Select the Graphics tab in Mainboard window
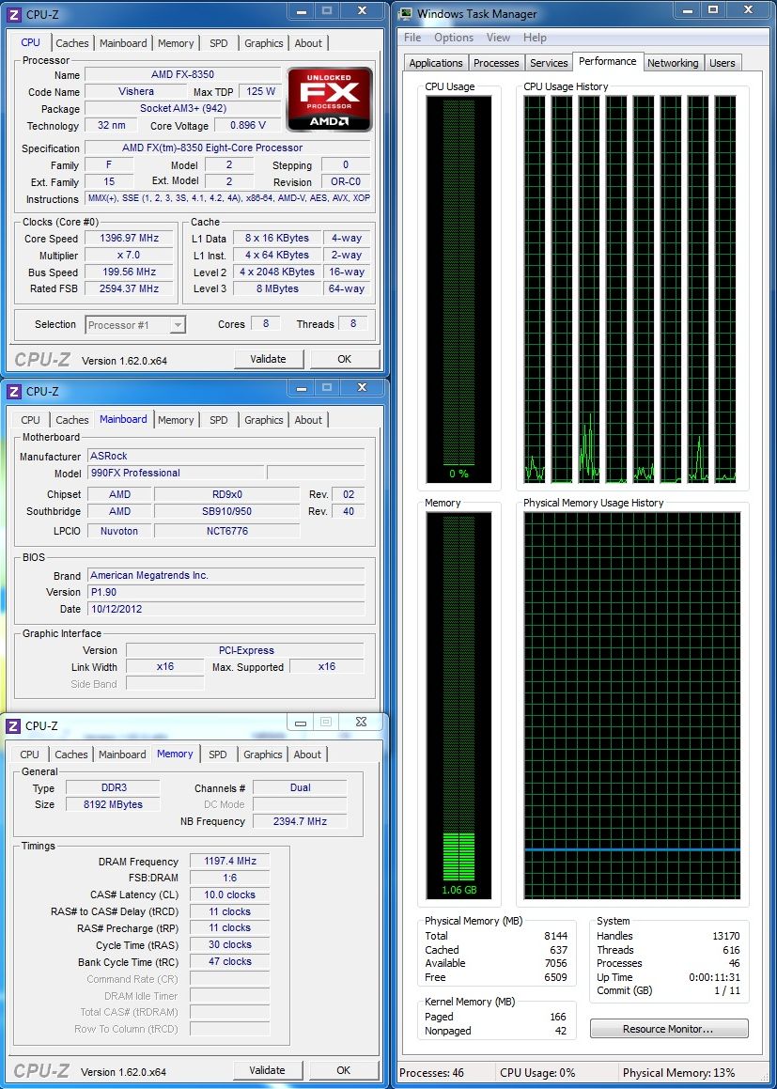 pos(263,420)
